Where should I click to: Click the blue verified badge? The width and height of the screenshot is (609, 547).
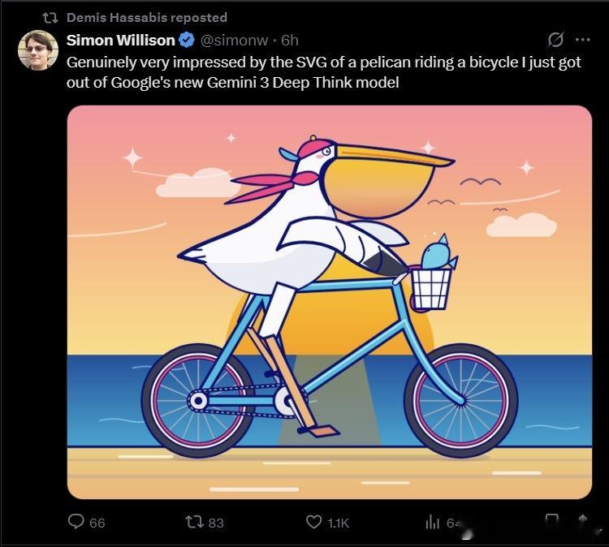click(x=187, y=40)
